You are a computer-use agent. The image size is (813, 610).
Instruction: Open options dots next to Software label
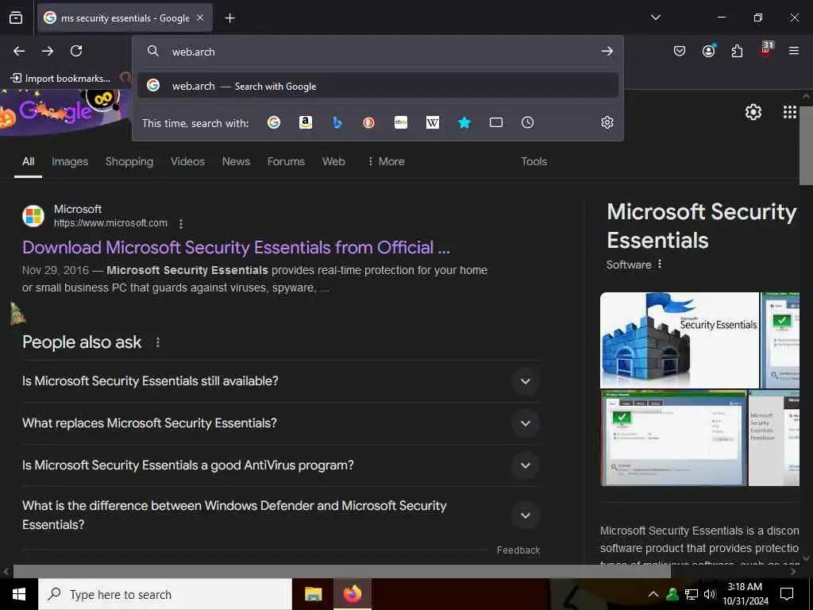(x=660, y=264)
